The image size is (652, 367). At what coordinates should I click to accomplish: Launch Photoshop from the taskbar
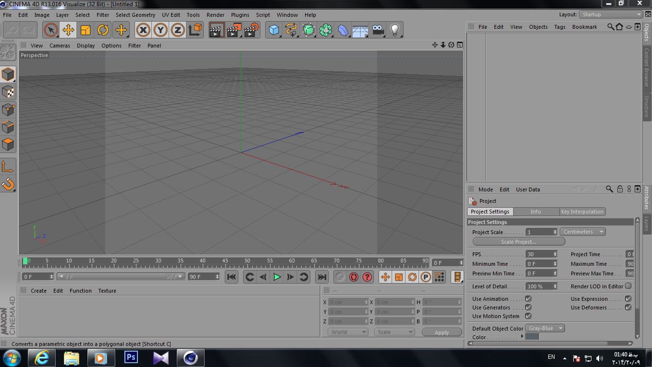click(x=131, y=358)
